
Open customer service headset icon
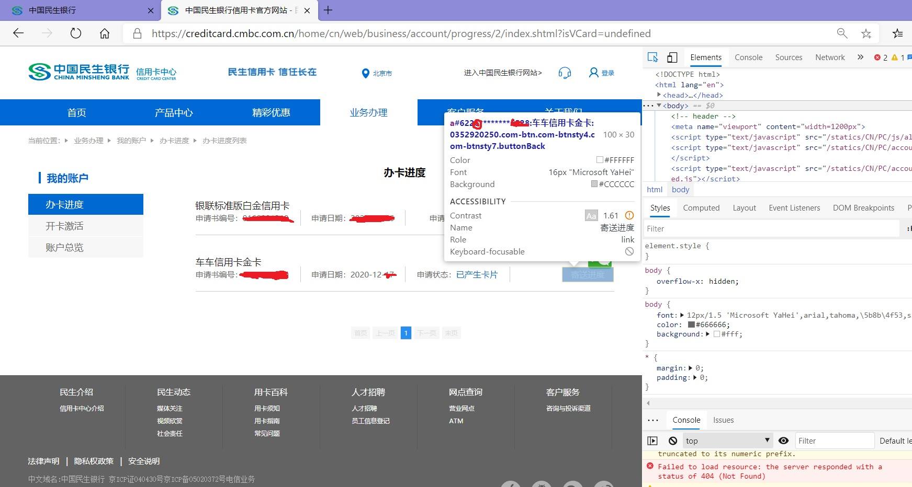565,73
